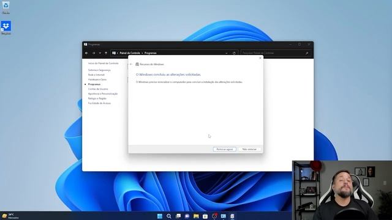Refresh the Control Panel view

[x=234, y=53]
